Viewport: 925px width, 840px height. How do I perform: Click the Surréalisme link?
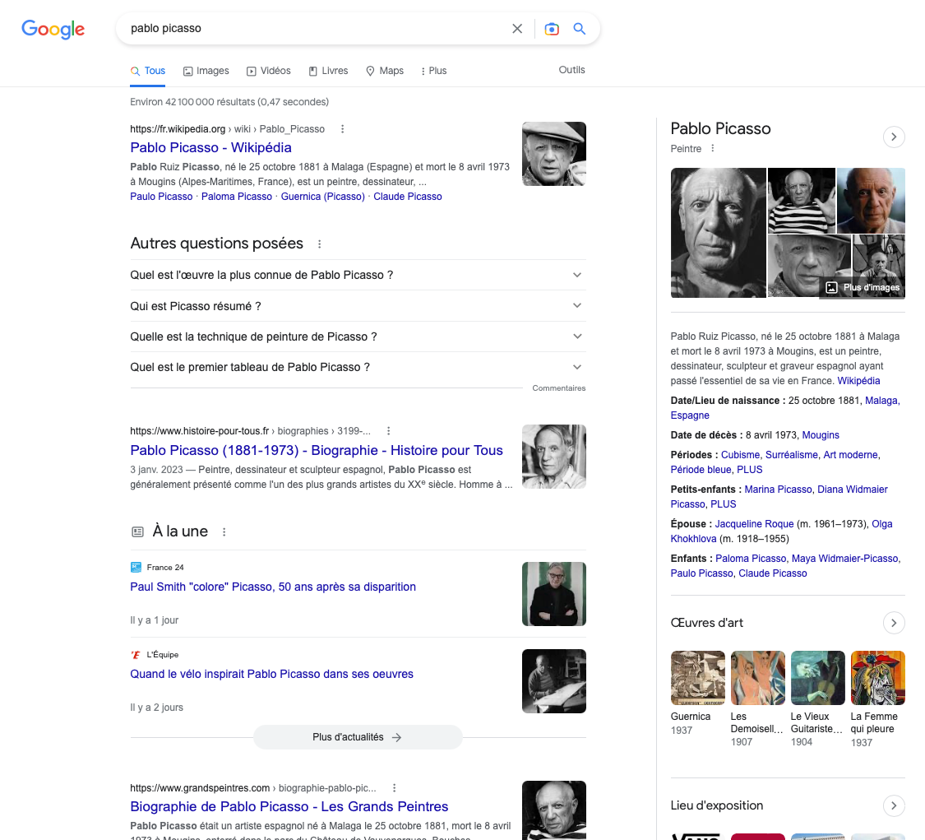point(791,455)
